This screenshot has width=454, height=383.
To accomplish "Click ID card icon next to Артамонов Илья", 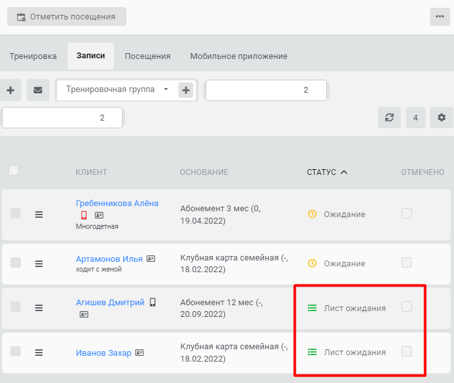I will click(x=150, y=259).
